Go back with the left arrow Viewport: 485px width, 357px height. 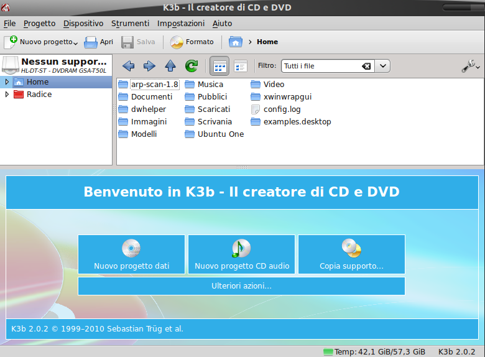tap(128, 66)
